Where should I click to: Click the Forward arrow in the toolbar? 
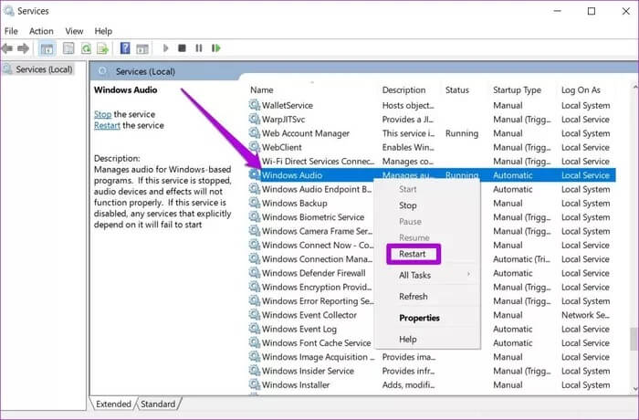point(23,48)
